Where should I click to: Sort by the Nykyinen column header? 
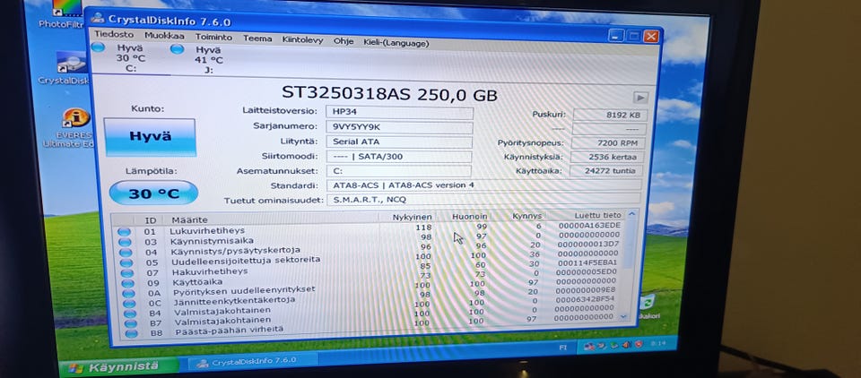click(x=412, y=218)
